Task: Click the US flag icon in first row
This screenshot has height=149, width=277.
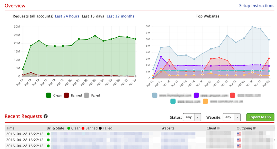Action: [239, 134]
